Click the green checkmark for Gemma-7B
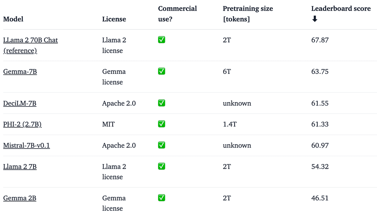This screenshot has width=377, height=218. click(161, 72)
